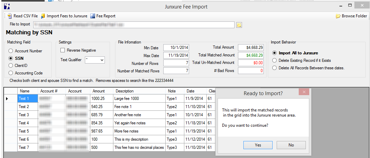Click the Name column header
The height and width of the screenshot is (158, 370).
(x=28, y=91)
